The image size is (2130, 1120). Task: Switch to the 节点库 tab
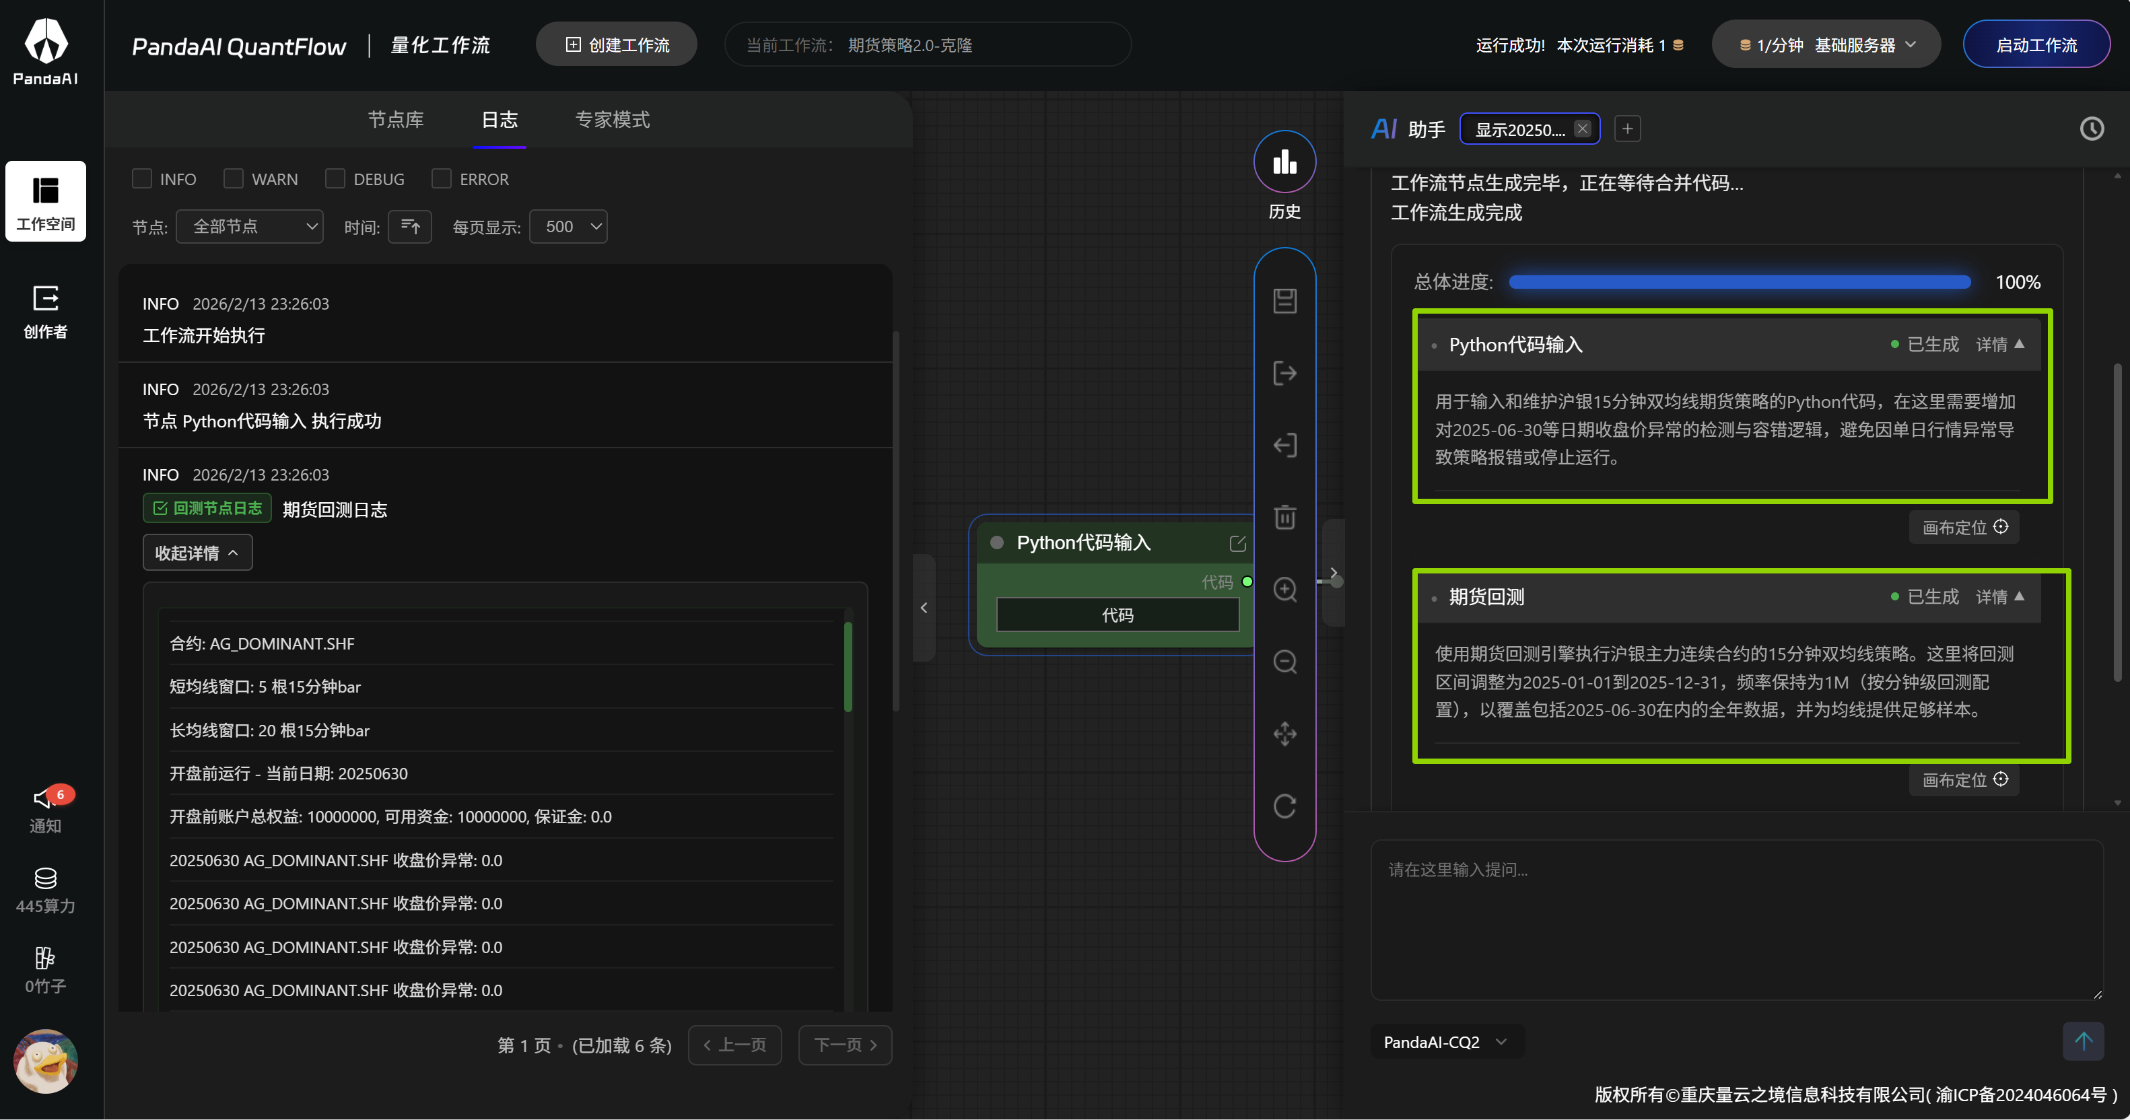coord(395,120)
